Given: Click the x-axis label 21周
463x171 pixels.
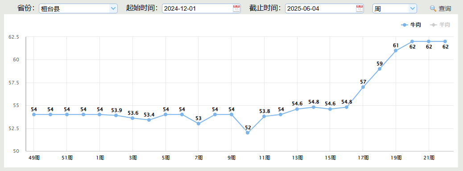Looking at the screenshot, I should point(429,158).
